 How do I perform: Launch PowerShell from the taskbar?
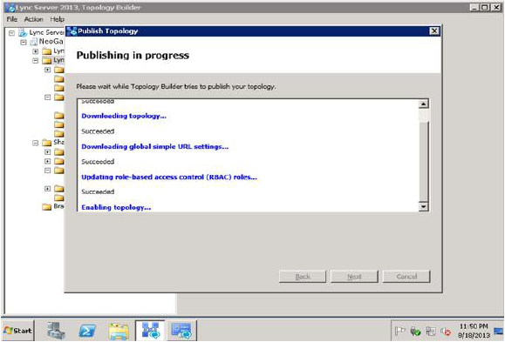tap(87, 331)
